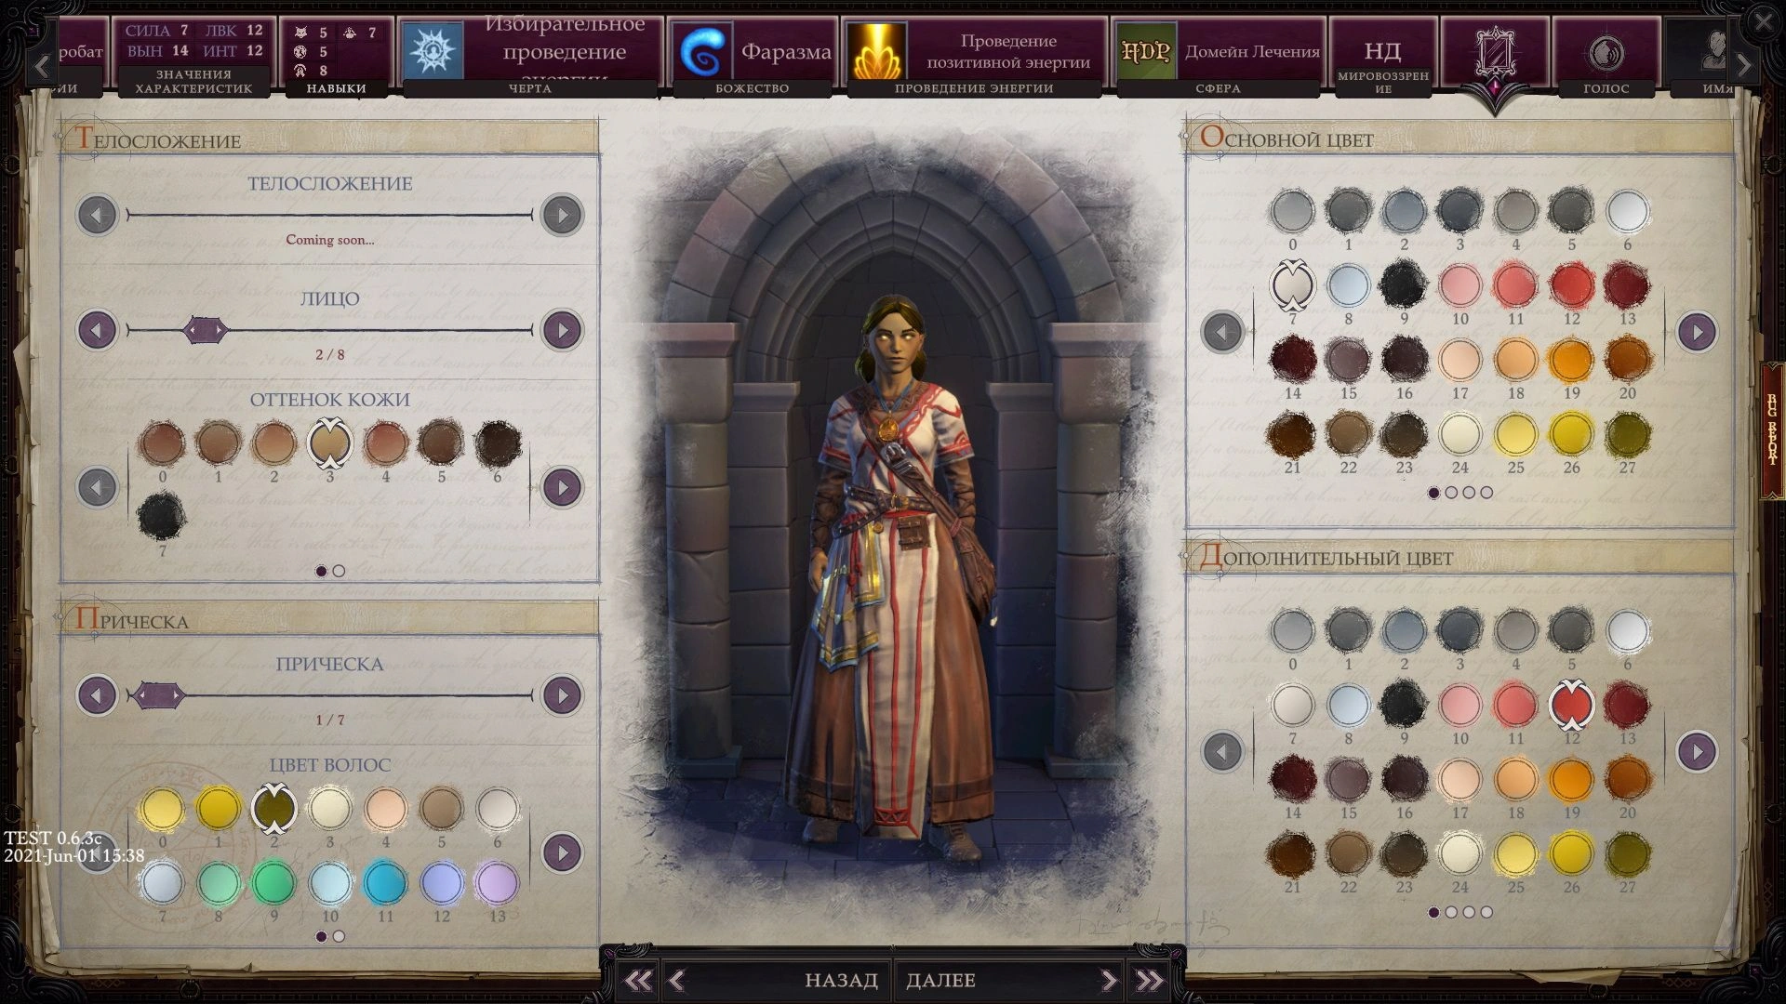Jump to last step double-arrow
The image size is (1786, 1004).
click(1150, 980)
